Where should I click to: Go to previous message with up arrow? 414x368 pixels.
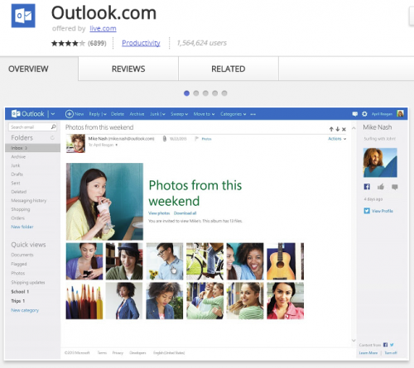point(331,129)
